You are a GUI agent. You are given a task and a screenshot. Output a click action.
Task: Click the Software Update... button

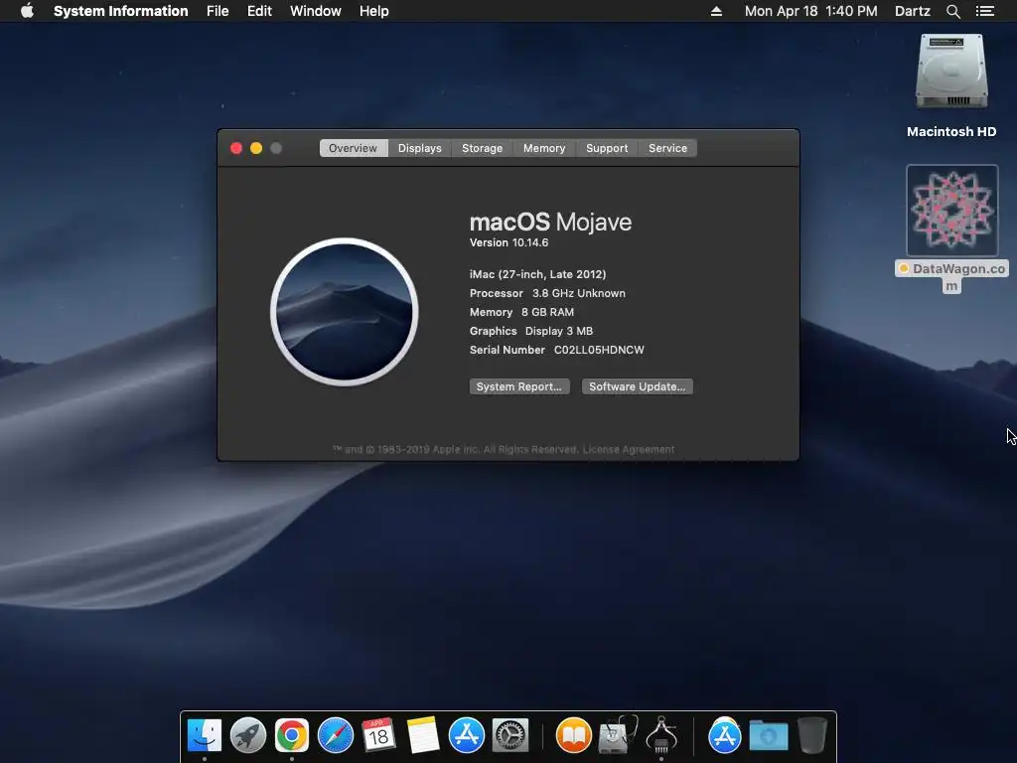(x=637, y=386)
